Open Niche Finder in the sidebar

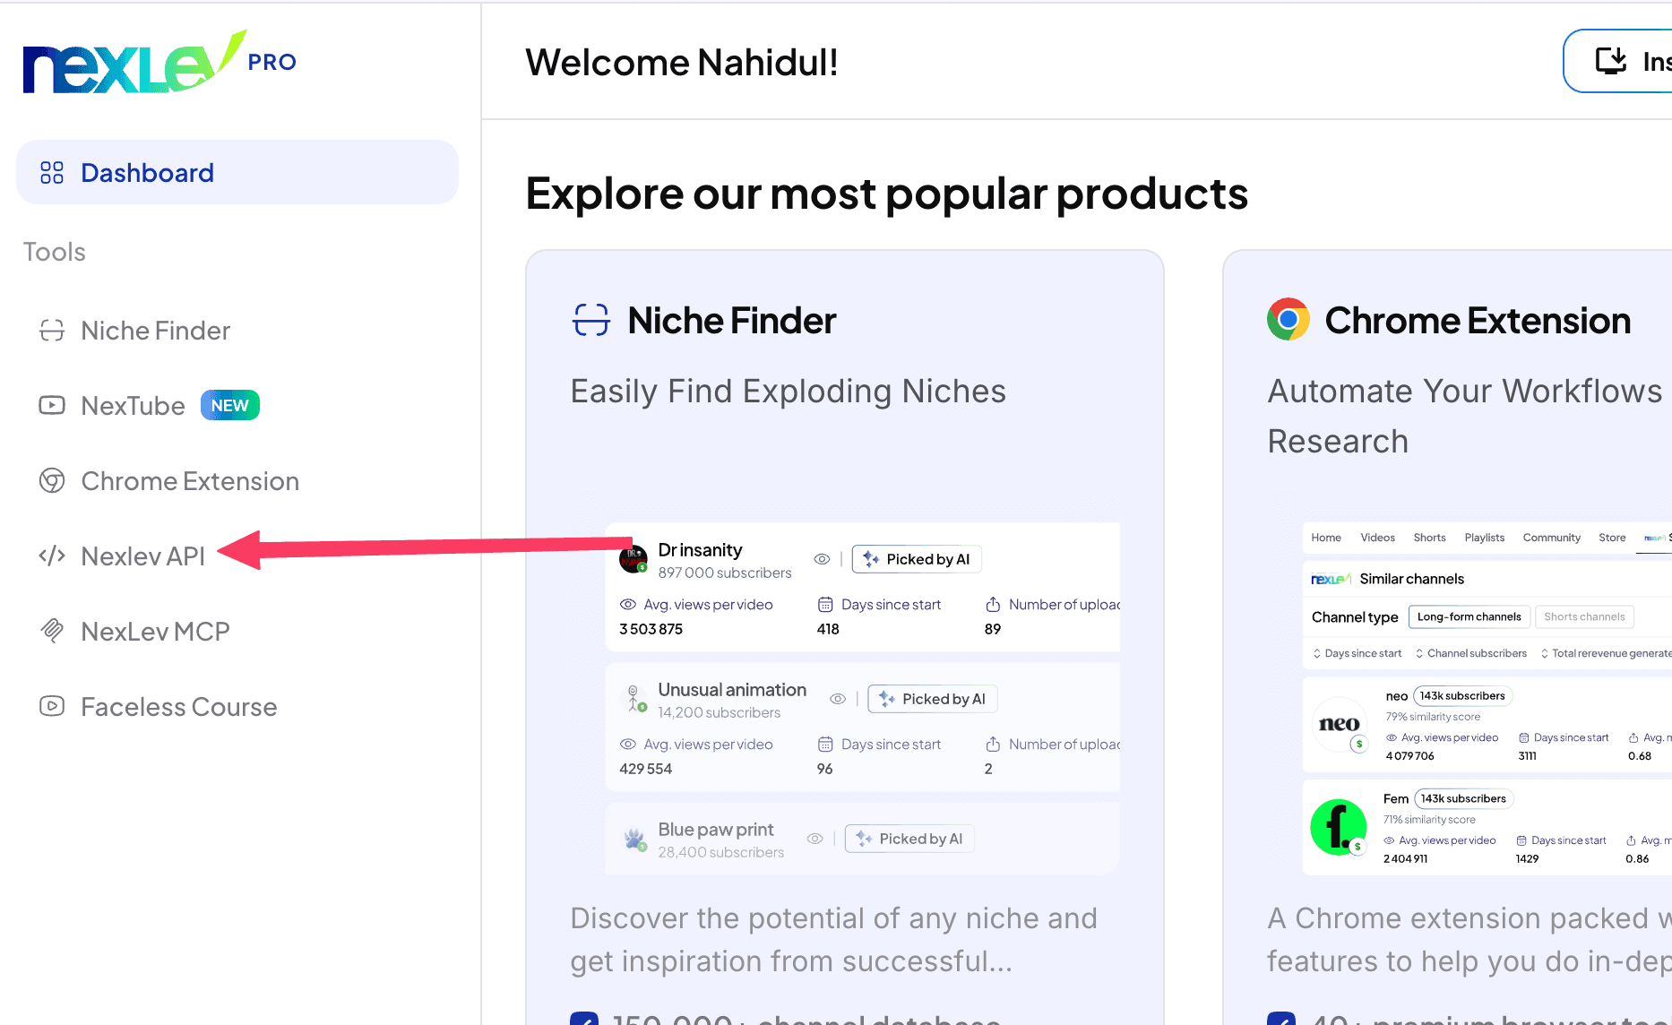(155, 331)
